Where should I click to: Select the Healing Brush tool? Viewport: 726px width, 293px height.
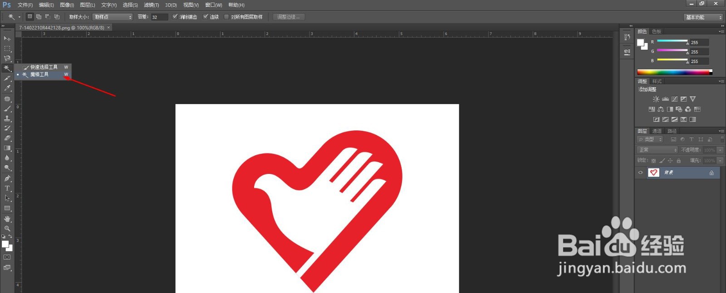click(x=7, y=99)
